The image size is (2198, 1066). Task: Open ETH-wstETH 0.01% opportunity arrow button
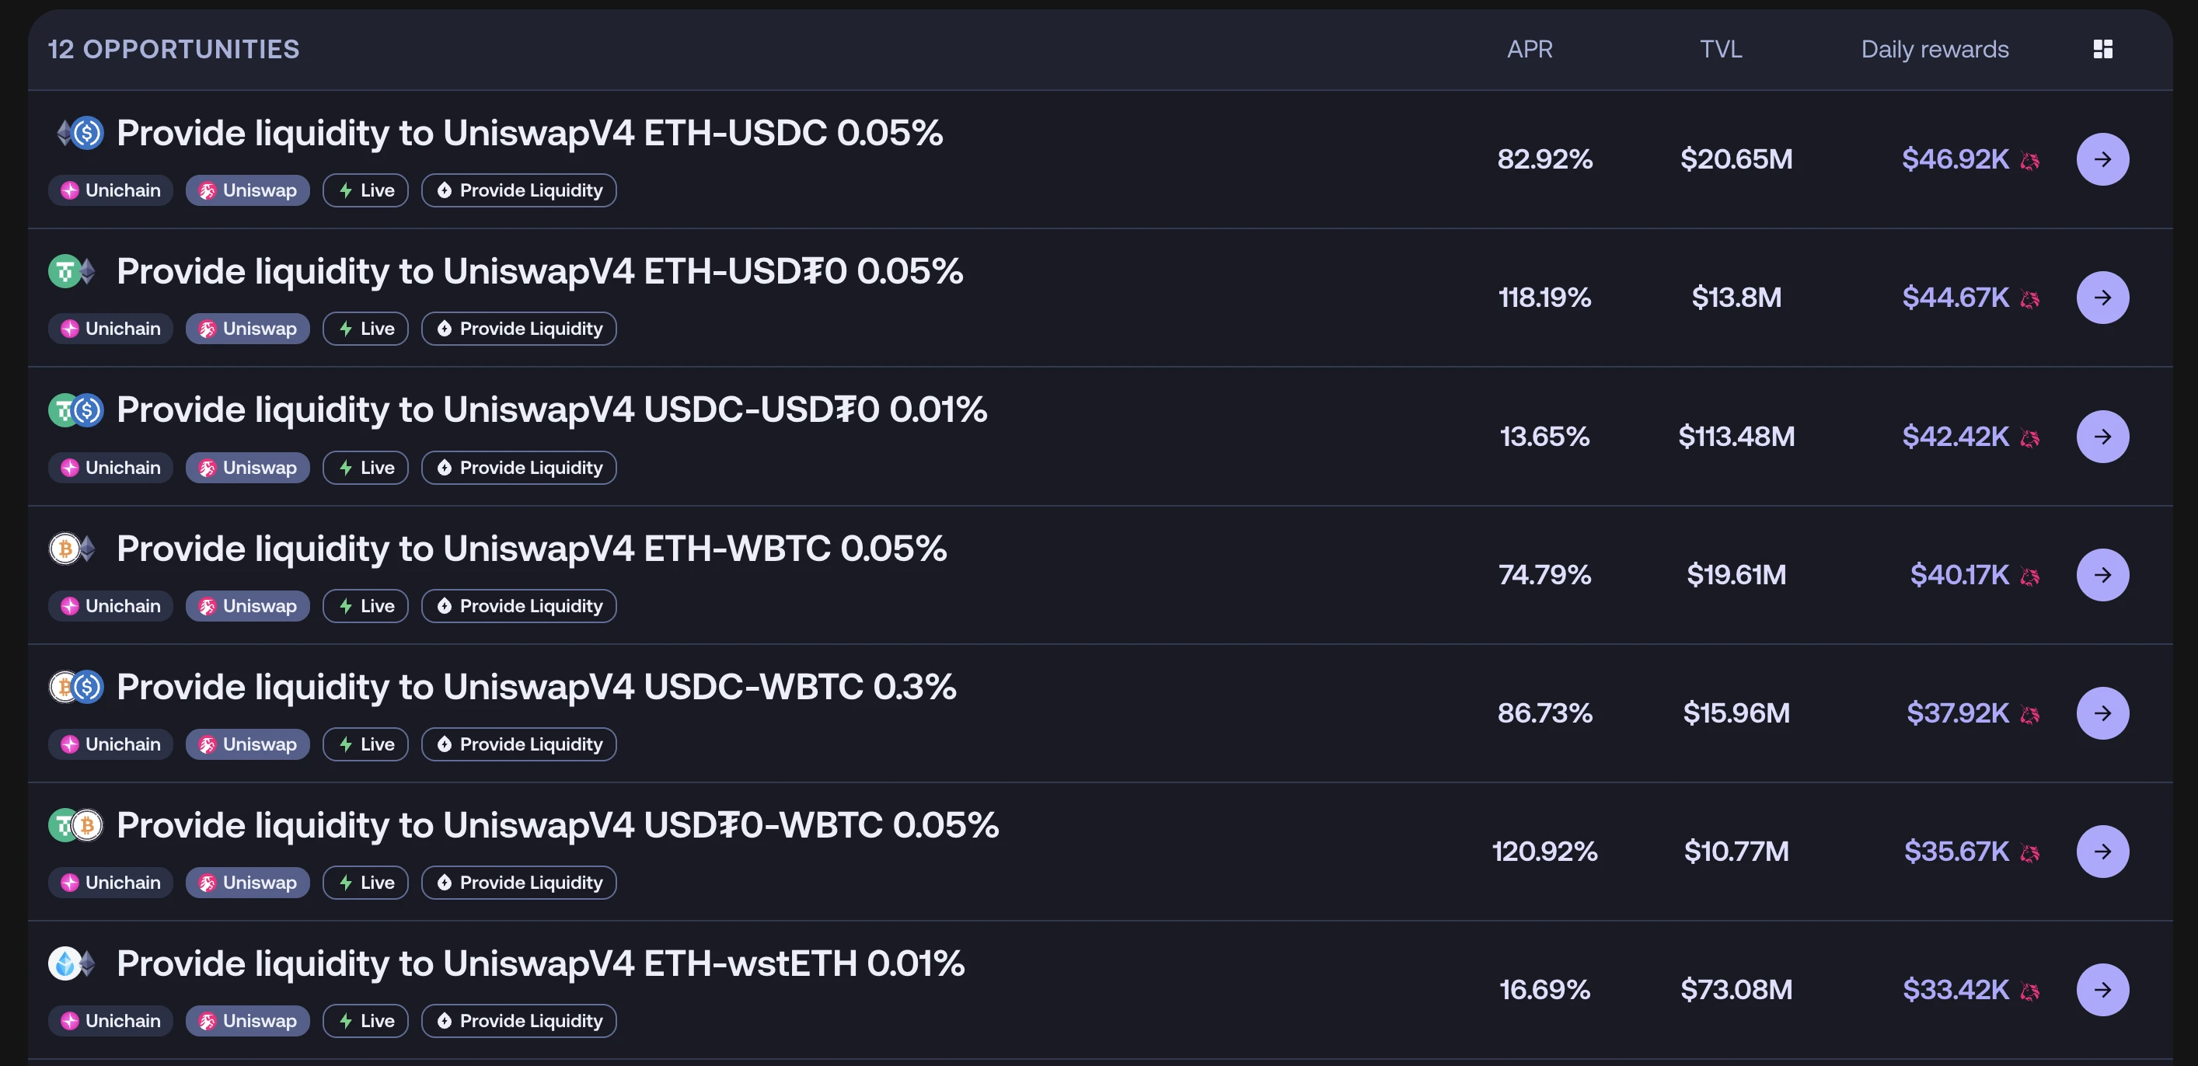pos(2102,989)
